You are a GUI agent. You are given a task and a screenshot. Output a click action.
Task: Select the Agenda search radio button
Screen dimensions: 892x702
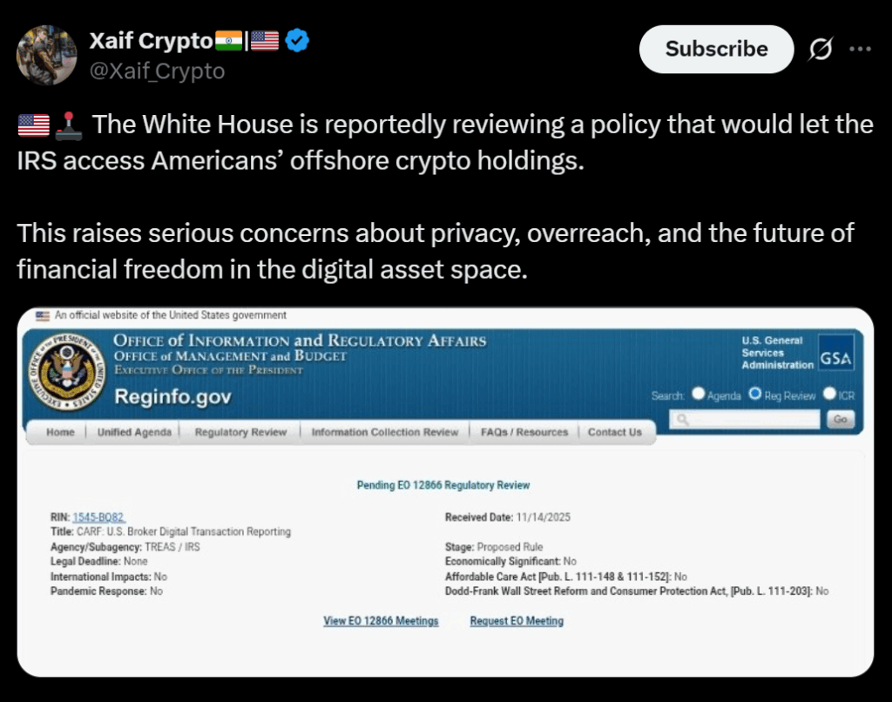pos(699,395)
